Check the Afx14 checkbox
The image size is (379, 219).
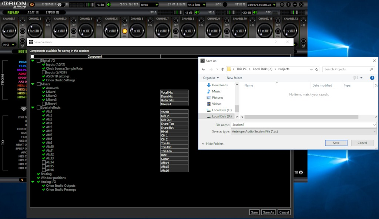pyautogui.click(x=44, y=162)
